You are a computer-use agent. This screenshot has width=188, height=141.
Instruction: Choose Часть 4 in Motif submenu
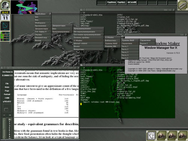(130, 55)
